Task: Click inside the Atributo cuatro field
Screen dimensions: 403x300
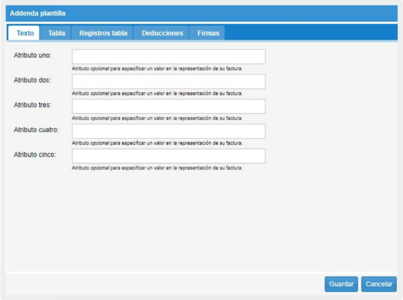Action: 168,131
